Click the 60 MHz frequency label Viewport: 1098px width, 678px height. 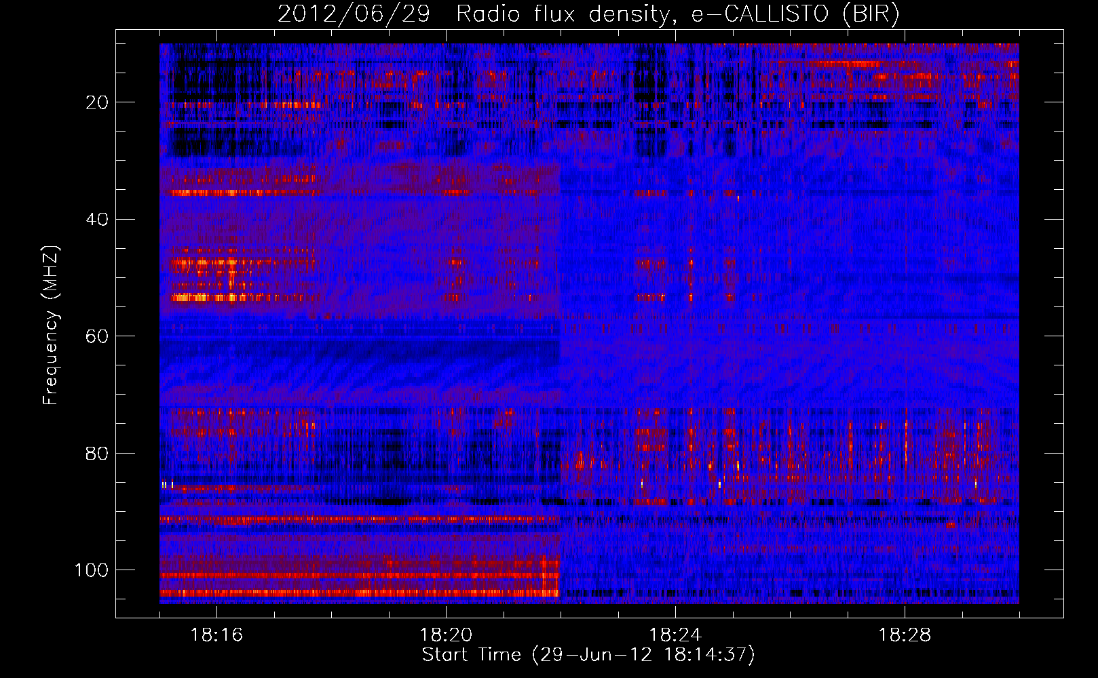[x=97, y=336]
